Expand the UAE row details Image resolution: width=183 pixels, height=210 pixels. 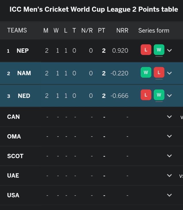tap(169, 175)
